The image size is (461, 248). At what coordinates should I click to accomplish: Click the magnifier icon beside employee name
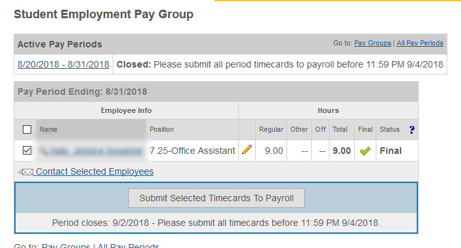(44, 151)
